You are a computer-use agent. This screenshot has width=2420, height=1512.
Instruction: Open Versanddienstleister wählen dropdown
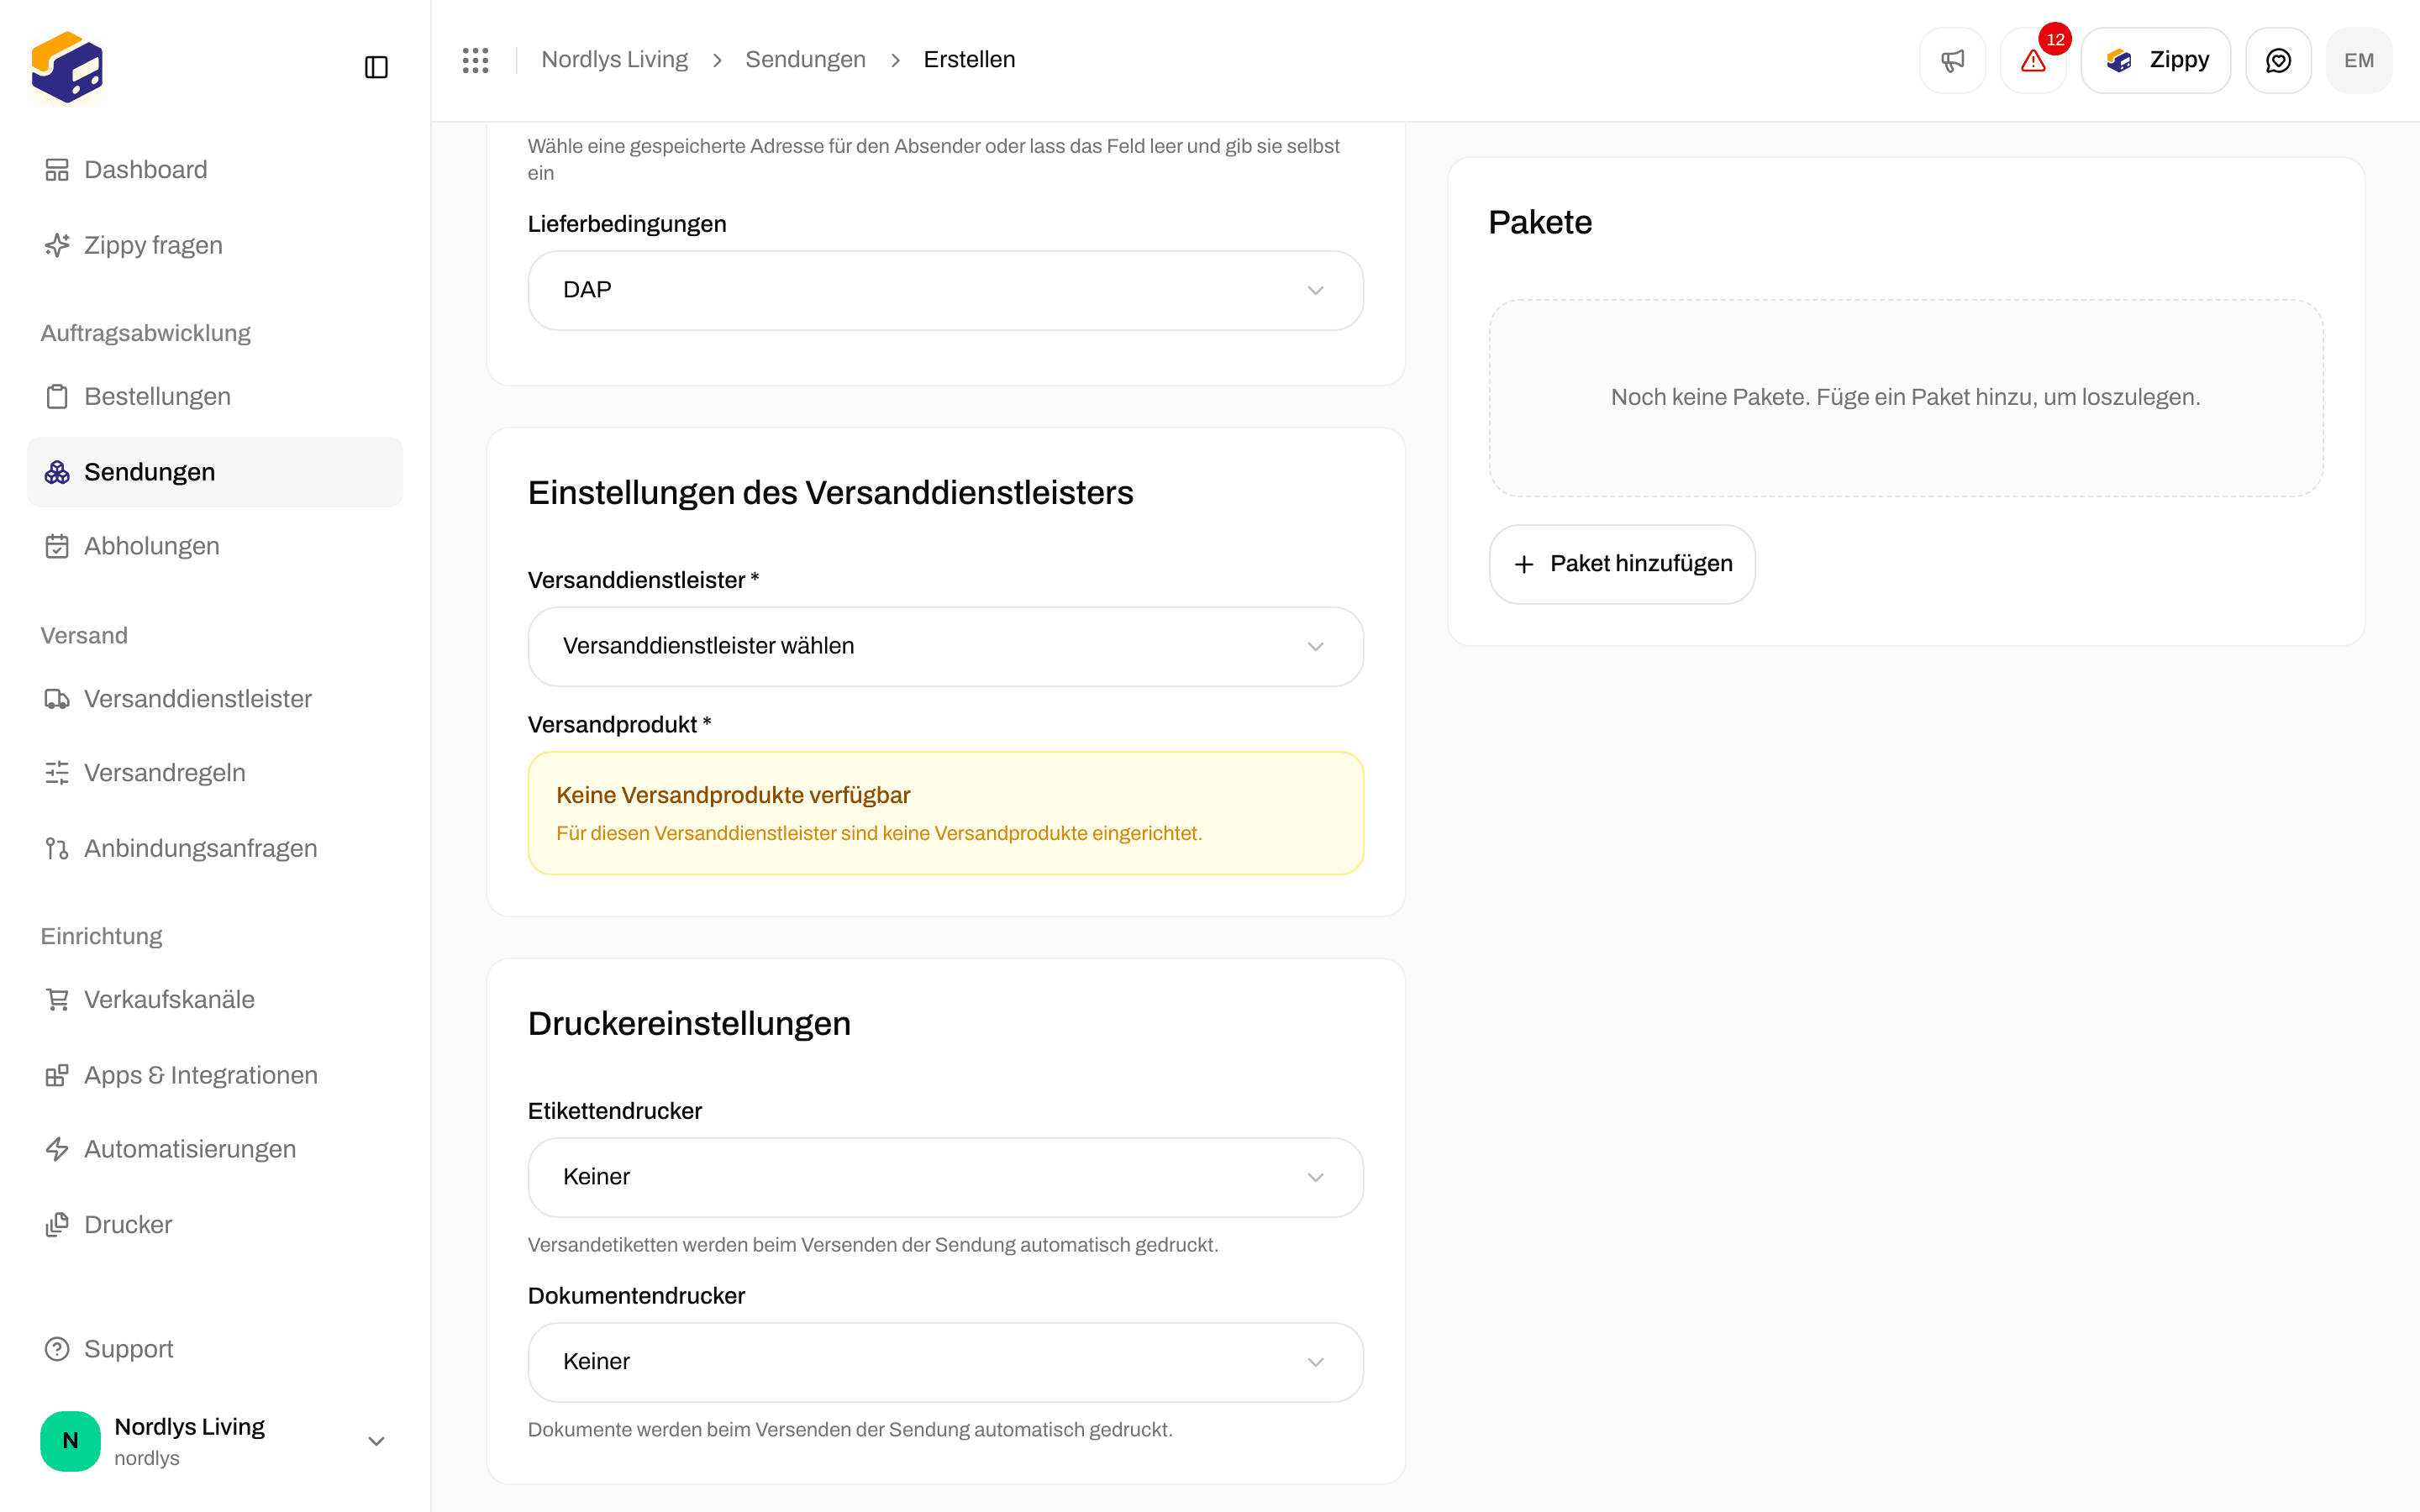coord(945,646)
